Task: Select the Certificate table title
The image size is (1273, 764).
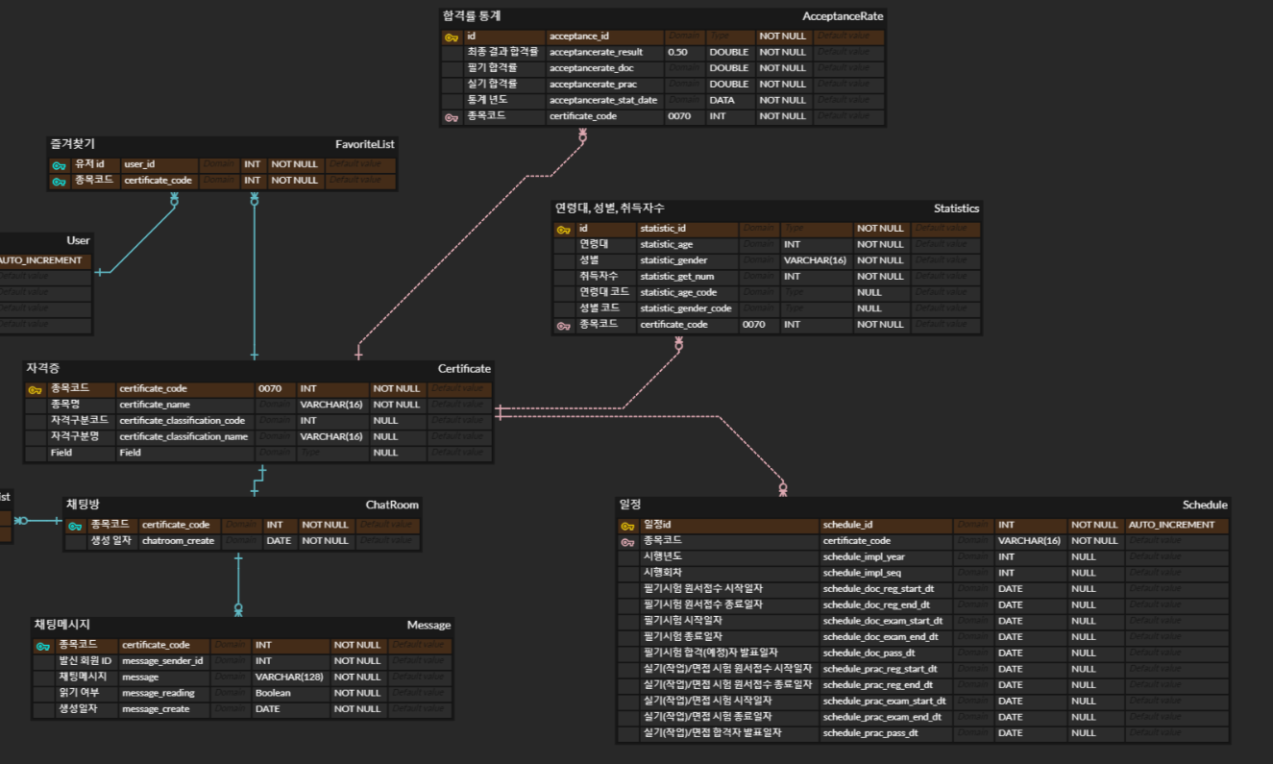Action: click(464, 369)
